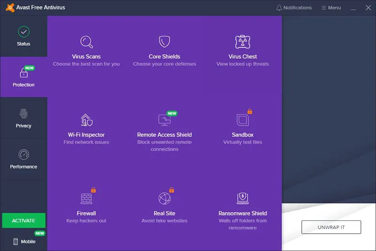The height and width of the screenshot is (251, 376).
Task: Go to the Privacy section
Action: coord(23,118)
